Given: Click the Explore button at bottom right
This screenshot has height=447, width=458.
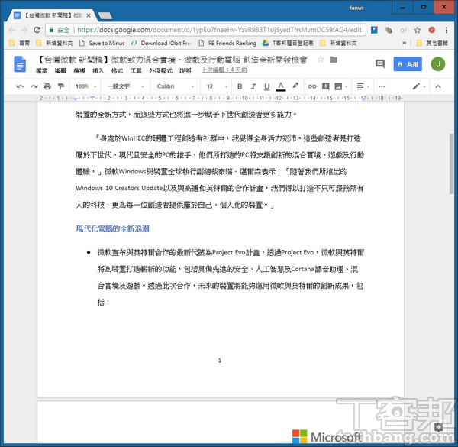Looking at the screenshot, I should tap(438, 427).
